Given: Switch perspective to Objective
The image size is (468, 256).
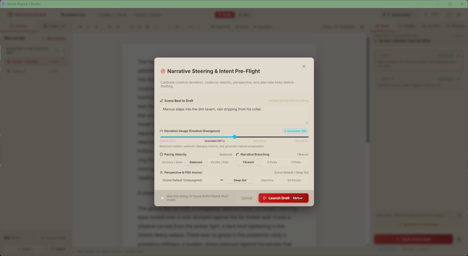Looking at the screenshot, I should tap(267, 180).
